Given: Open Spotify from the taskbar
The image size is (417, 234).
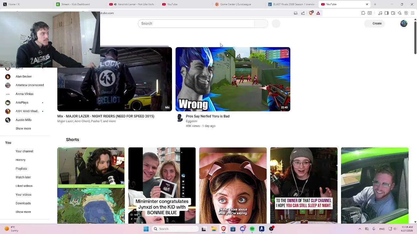Looking at the screenshot, I should click(x=252, y=229).
